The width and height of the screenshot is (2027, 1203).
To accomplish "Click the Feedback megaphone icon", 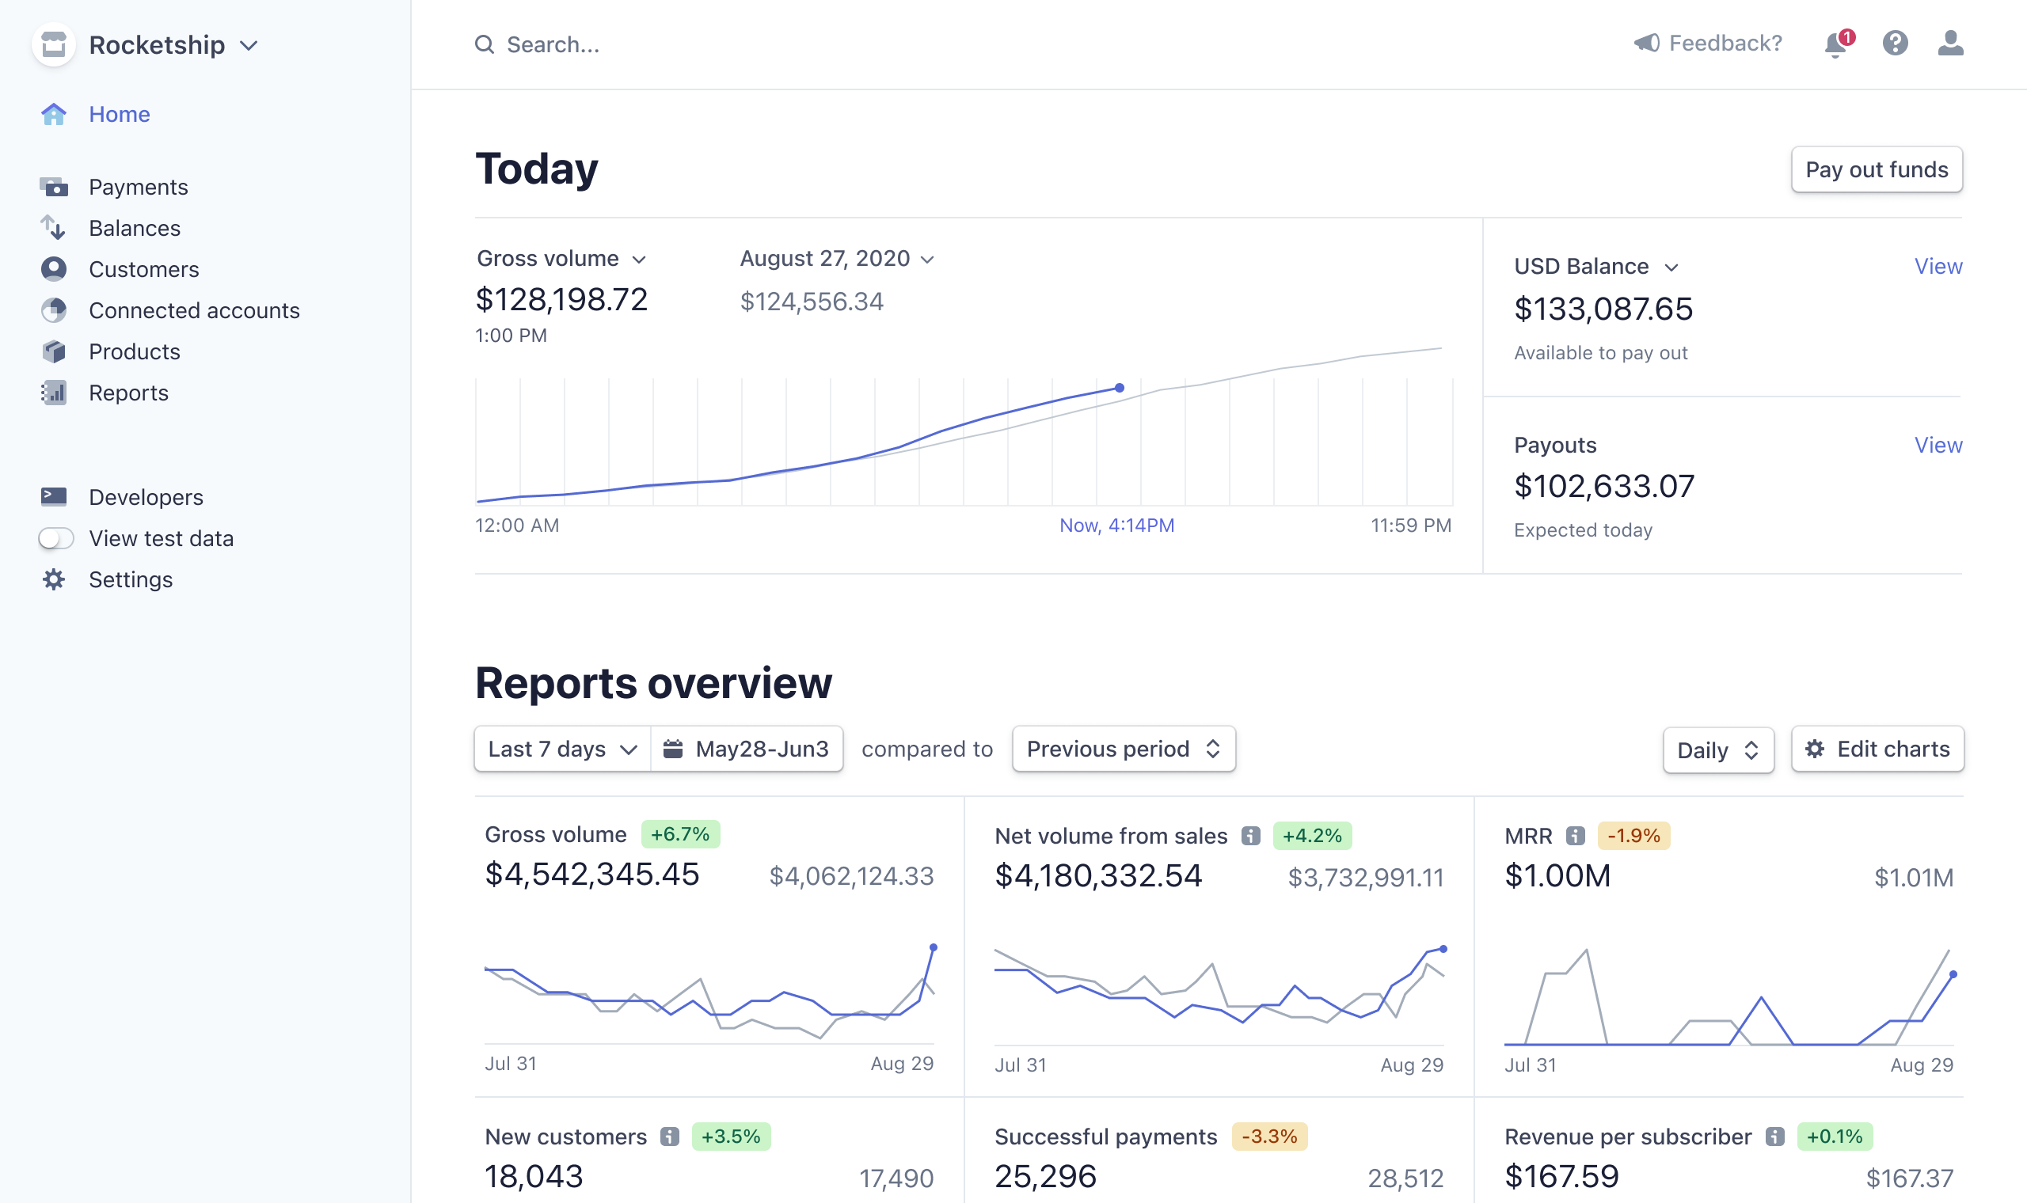I will coord(1646,43).
